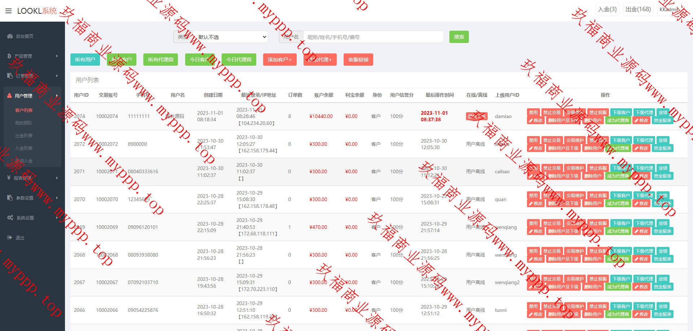Click the 订单管理 clipboard icon
The height and width of the screenshot is (331, 693).
pos(10,76)
